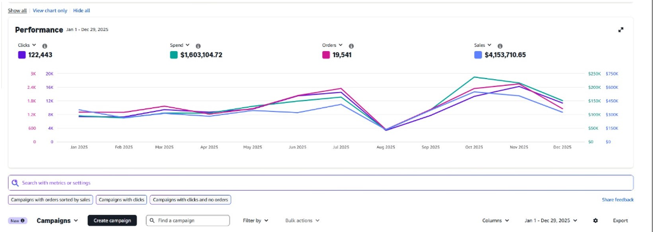Screen dimensions: 653x232
Task: Open the Filter by dropdown
Action: (256, 220)
